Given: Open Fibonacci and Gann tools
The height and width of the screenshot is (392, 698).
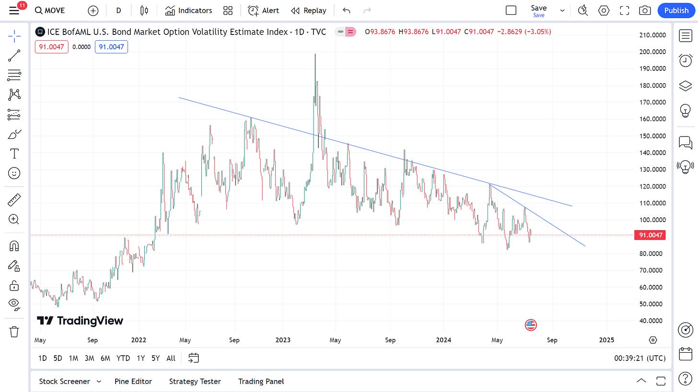Looking at the screenshot, I should (14, 75).
